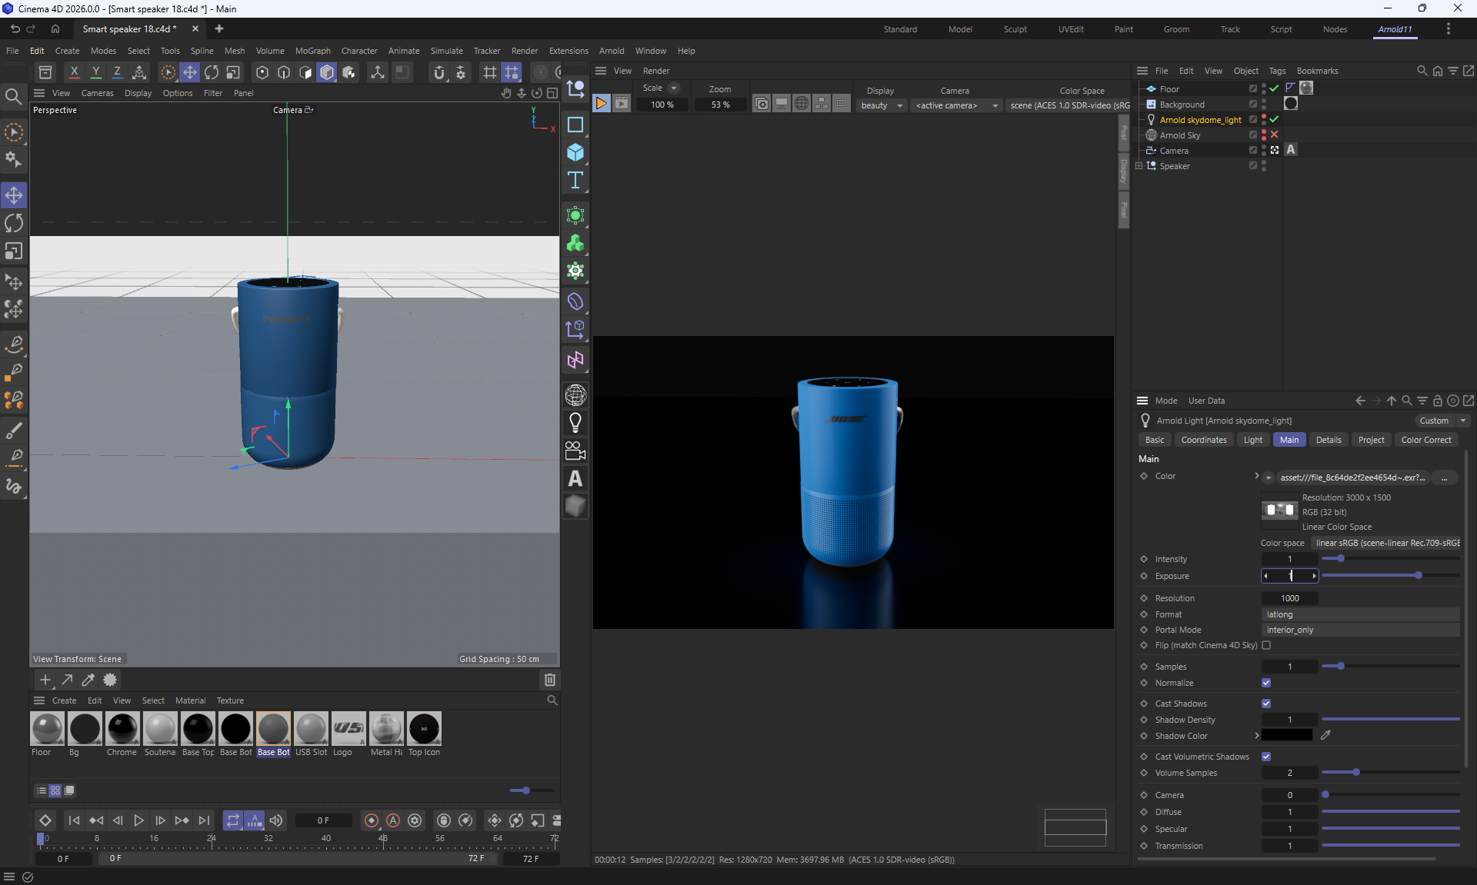
Task: Expand the Speaker object hierarchy
Action: coord(1139,166)
